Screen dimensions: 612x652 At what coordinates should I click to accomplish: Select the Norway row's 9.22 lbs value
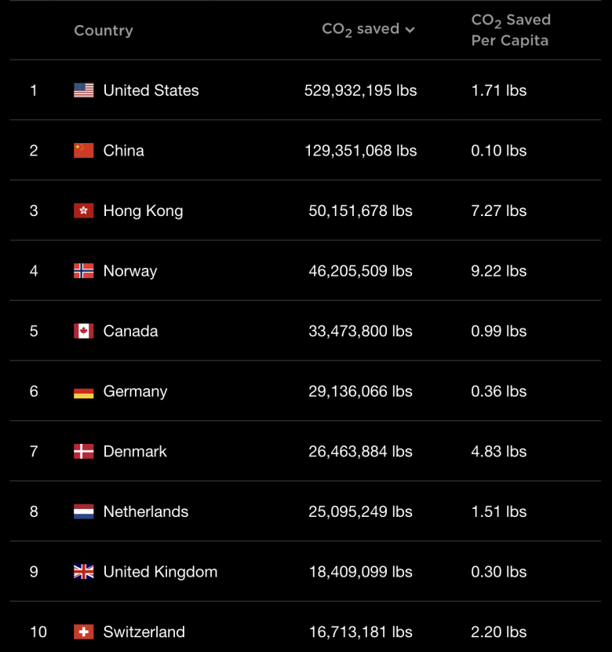(x=499, y=271)
